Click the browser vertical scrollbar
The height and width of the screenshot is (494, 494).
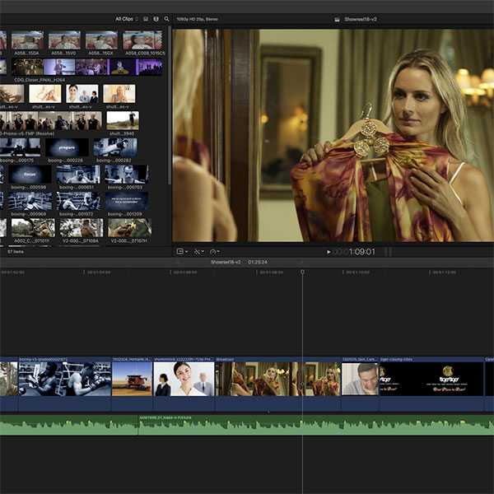click(170, 105)
